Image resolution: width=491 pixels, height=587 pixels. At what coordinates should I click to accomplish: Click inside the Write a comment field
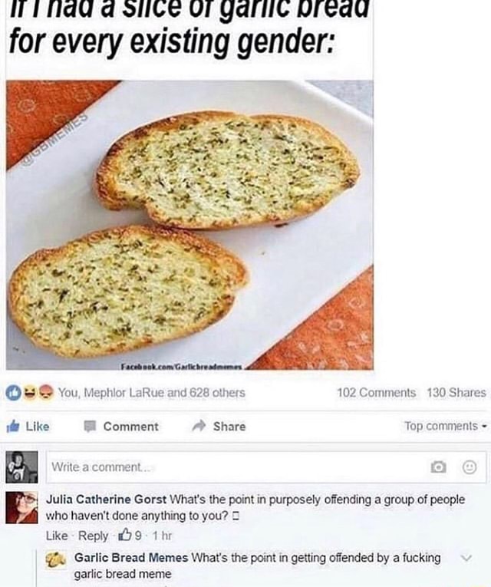coord(266,467)
